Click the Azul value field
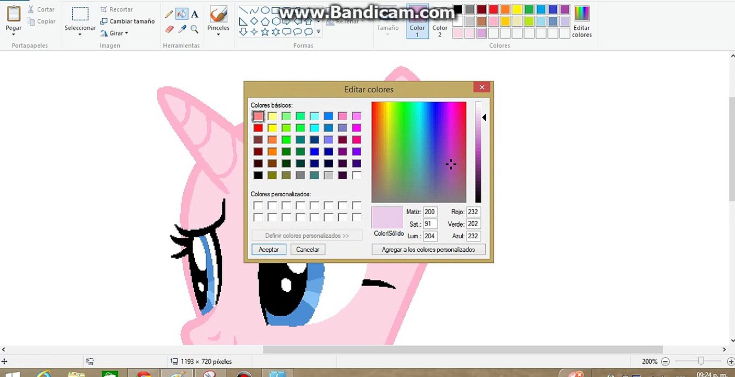 473,236
